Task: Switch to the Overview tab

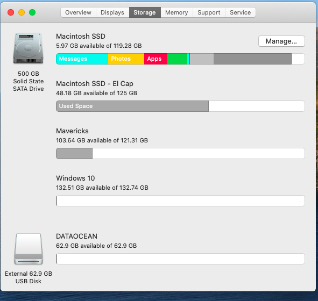Action: click(x=78, y=12)
